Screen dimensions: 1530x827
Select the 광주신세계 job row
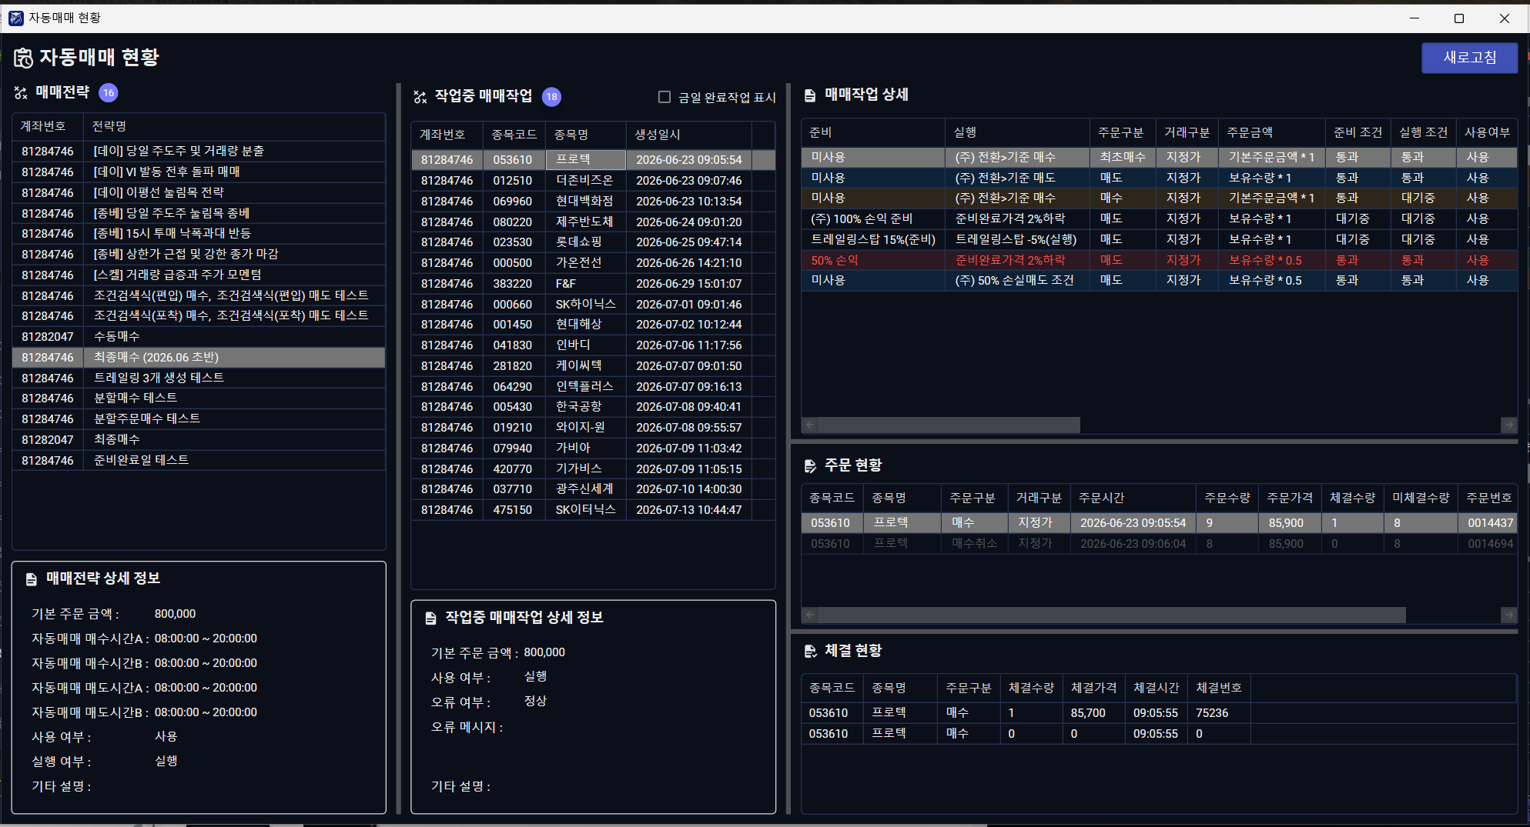(593, 489)
